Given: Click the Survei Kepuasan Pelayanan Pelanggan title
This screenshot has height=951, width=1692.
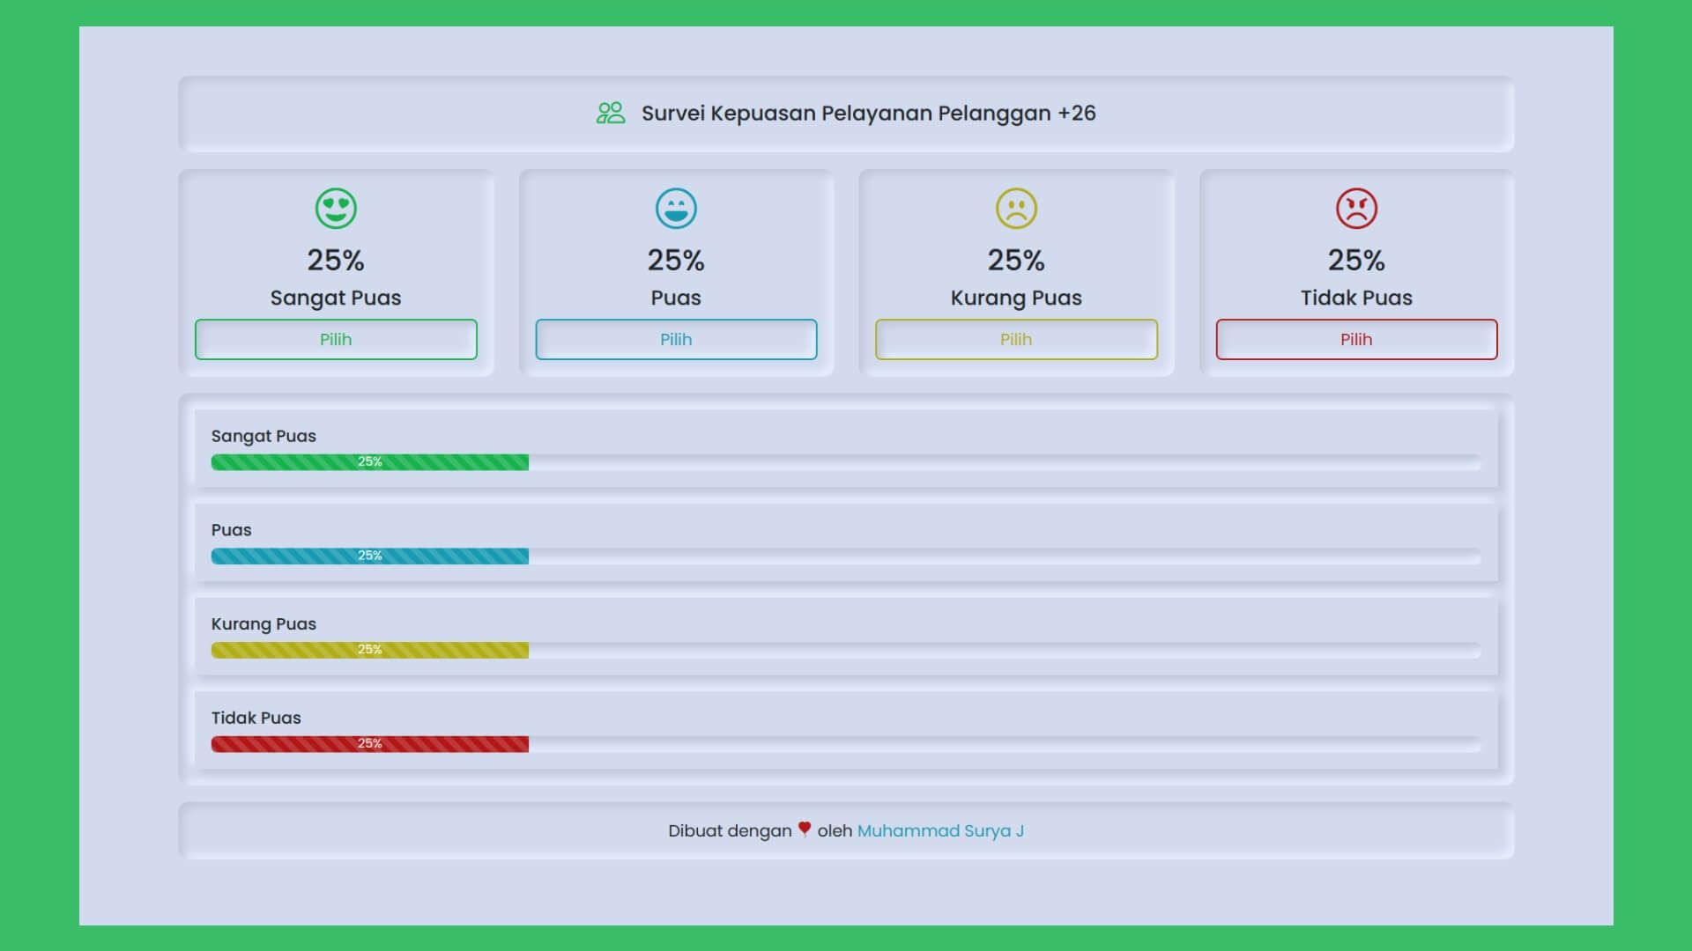Looking at the screenshot, I should point(868,113).
